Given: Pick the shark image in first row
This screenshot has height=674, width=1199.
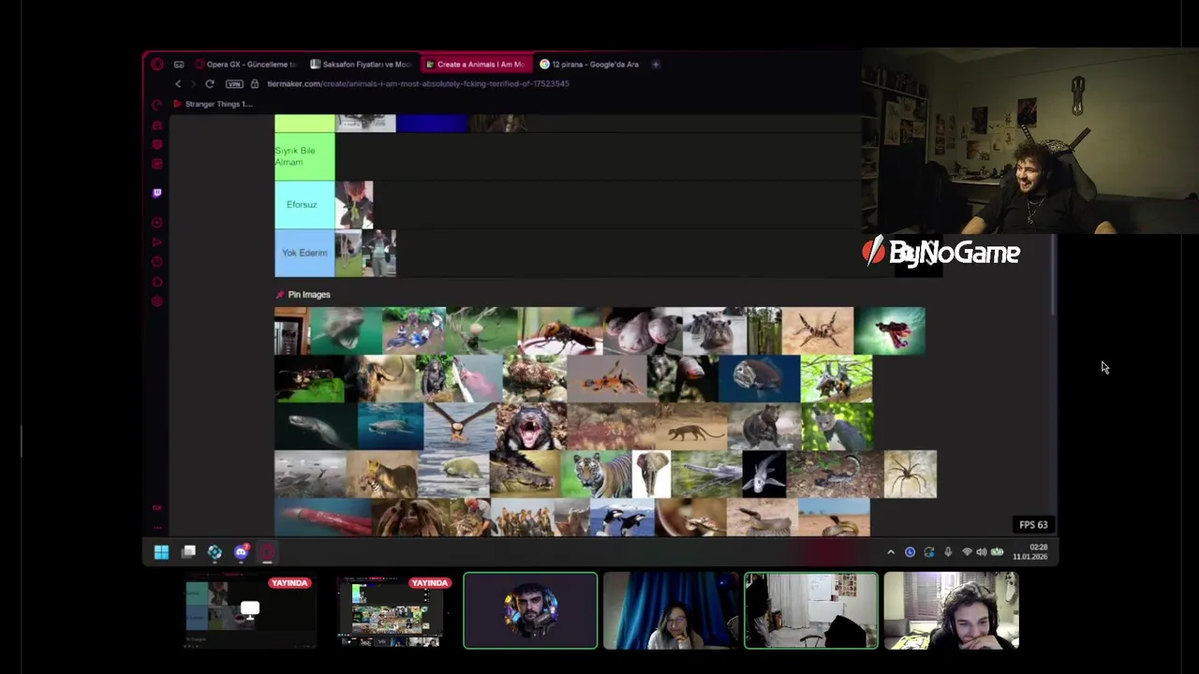Looking at the screenshot, I should (x=346, y=330).
